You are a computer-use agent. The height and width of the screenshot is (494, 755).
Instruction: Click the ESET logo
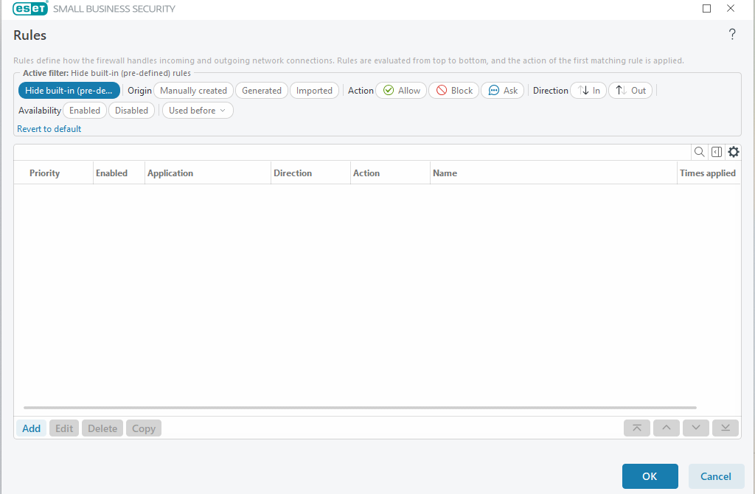coord(30,8)
